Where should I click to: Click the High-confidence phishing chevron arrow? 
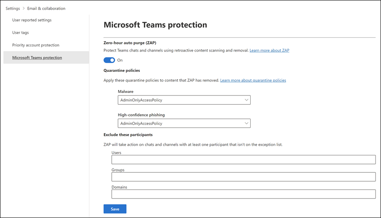tap(246, 123)
